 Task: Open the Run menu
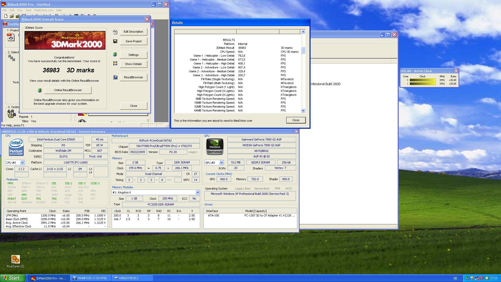pyautogui.click(x=20, y=10)
